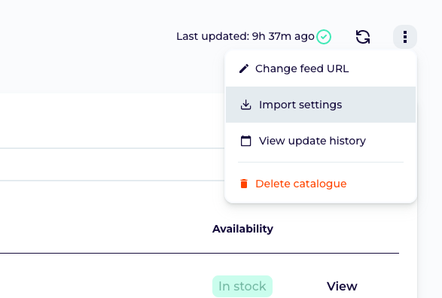
Task: Click the empty table cell left of In stock
Action: [106, 287]
